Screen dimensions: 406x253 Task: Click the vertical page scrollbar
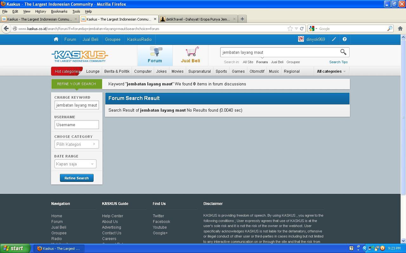coord(403,117)
